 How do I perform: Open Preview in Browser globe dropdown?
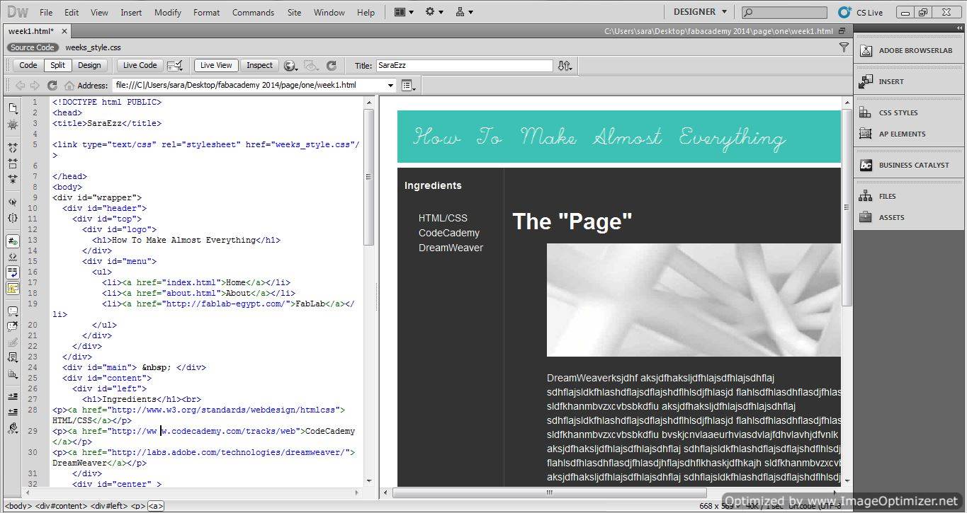click(x=290, y=65)
